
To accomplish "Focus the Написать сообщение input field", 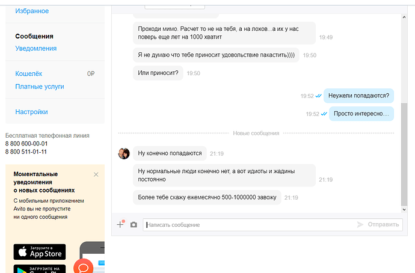I will (247, 224).
